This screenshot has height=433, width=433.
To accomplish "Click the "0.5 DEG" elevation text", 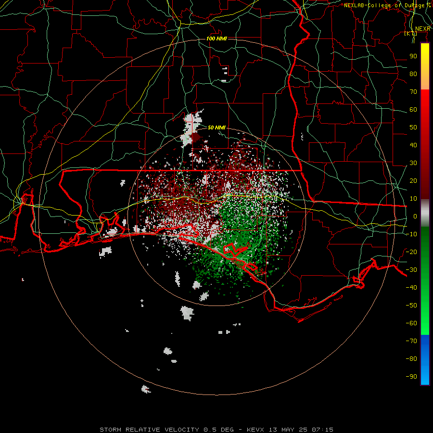I will point(218,430).
